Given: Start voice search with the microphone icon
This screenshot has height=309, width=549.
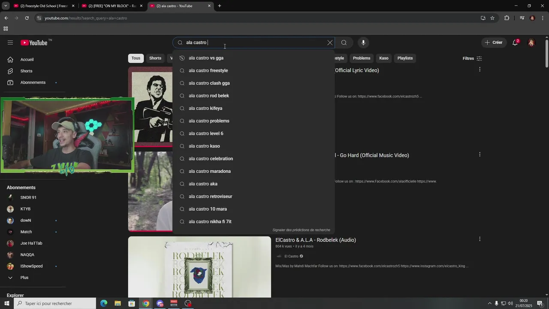Looking at the screenshot, I should tap(363, 42).
